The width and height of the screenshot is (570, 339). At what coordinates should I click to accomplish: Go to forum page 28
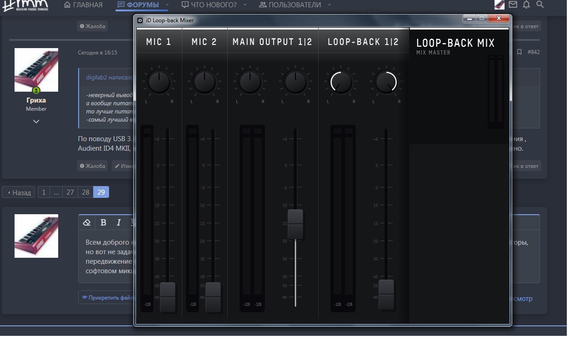(85, 192)
